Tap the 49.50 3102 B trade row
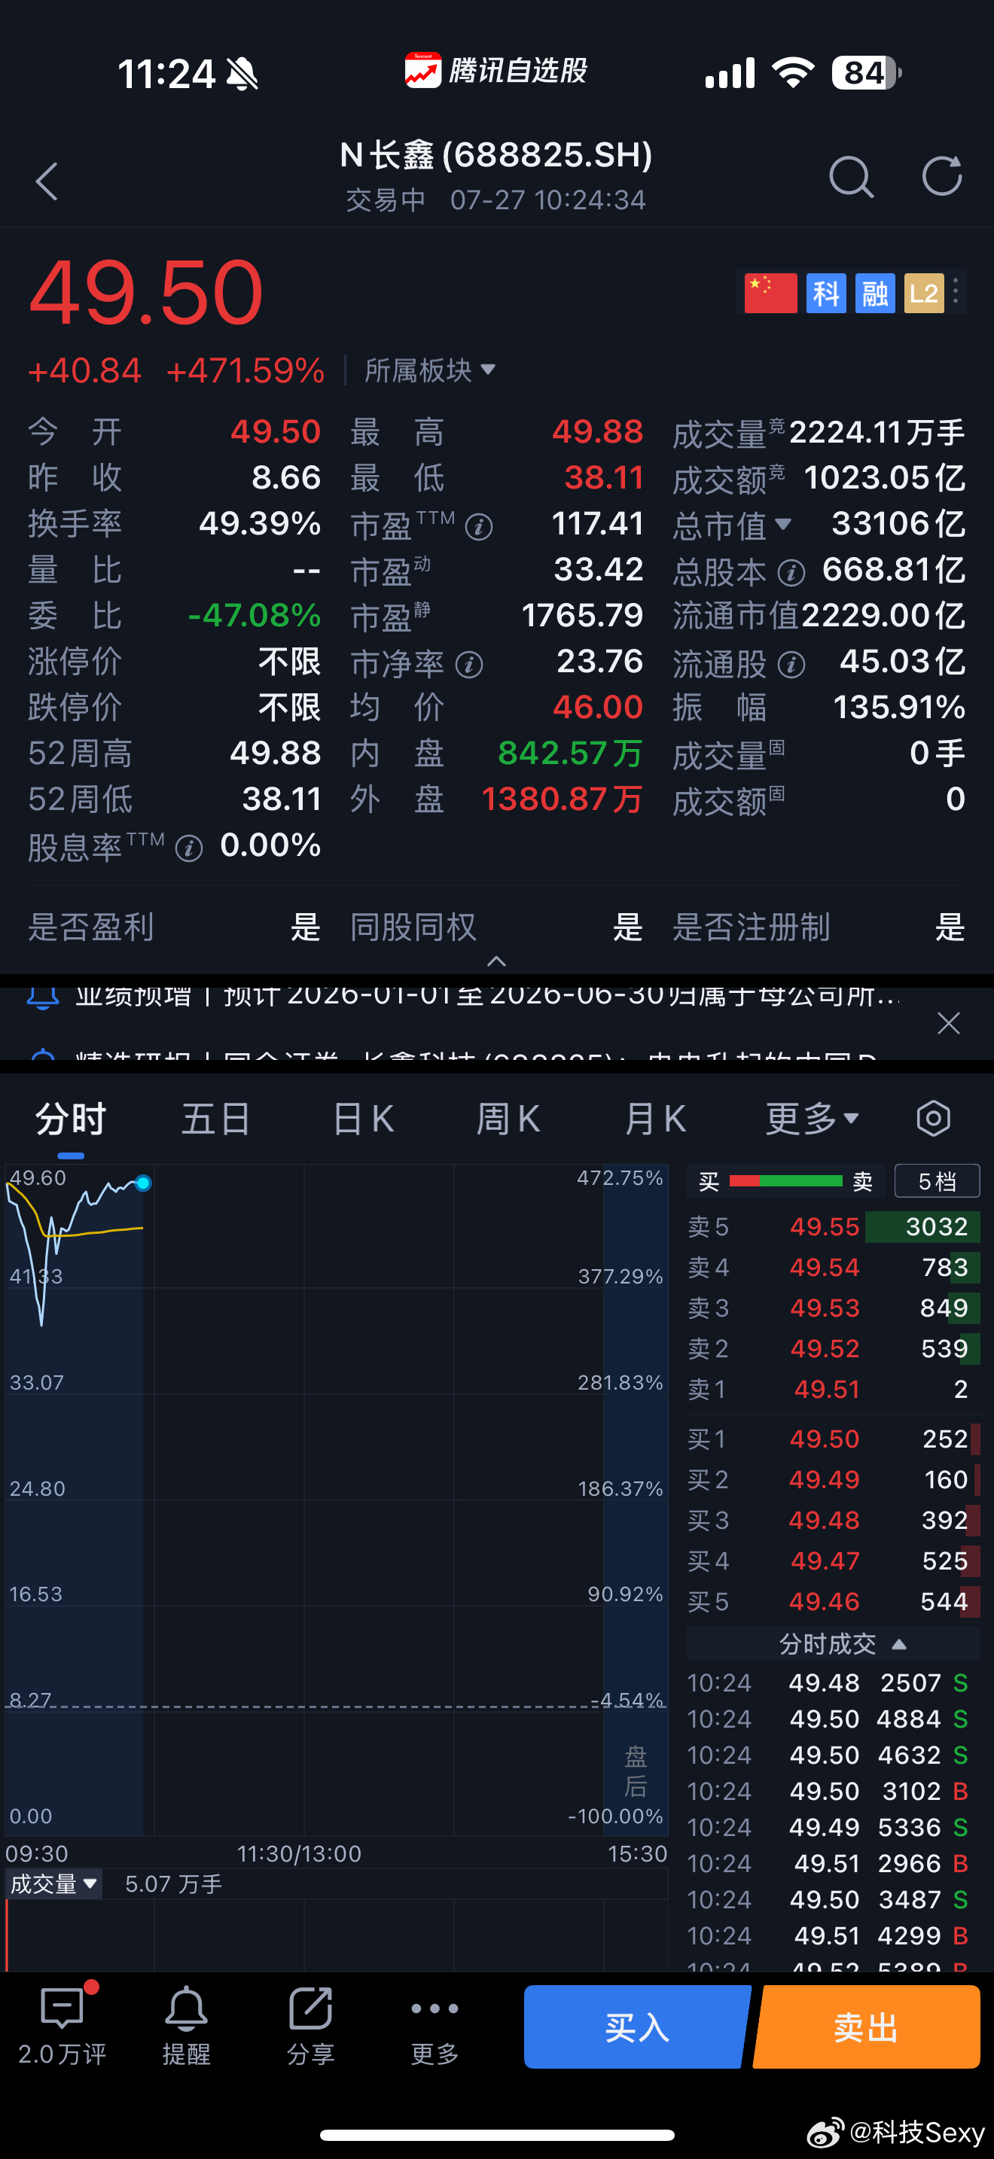The width and height of the screenshot is (994, 2159). point(828,1790)
